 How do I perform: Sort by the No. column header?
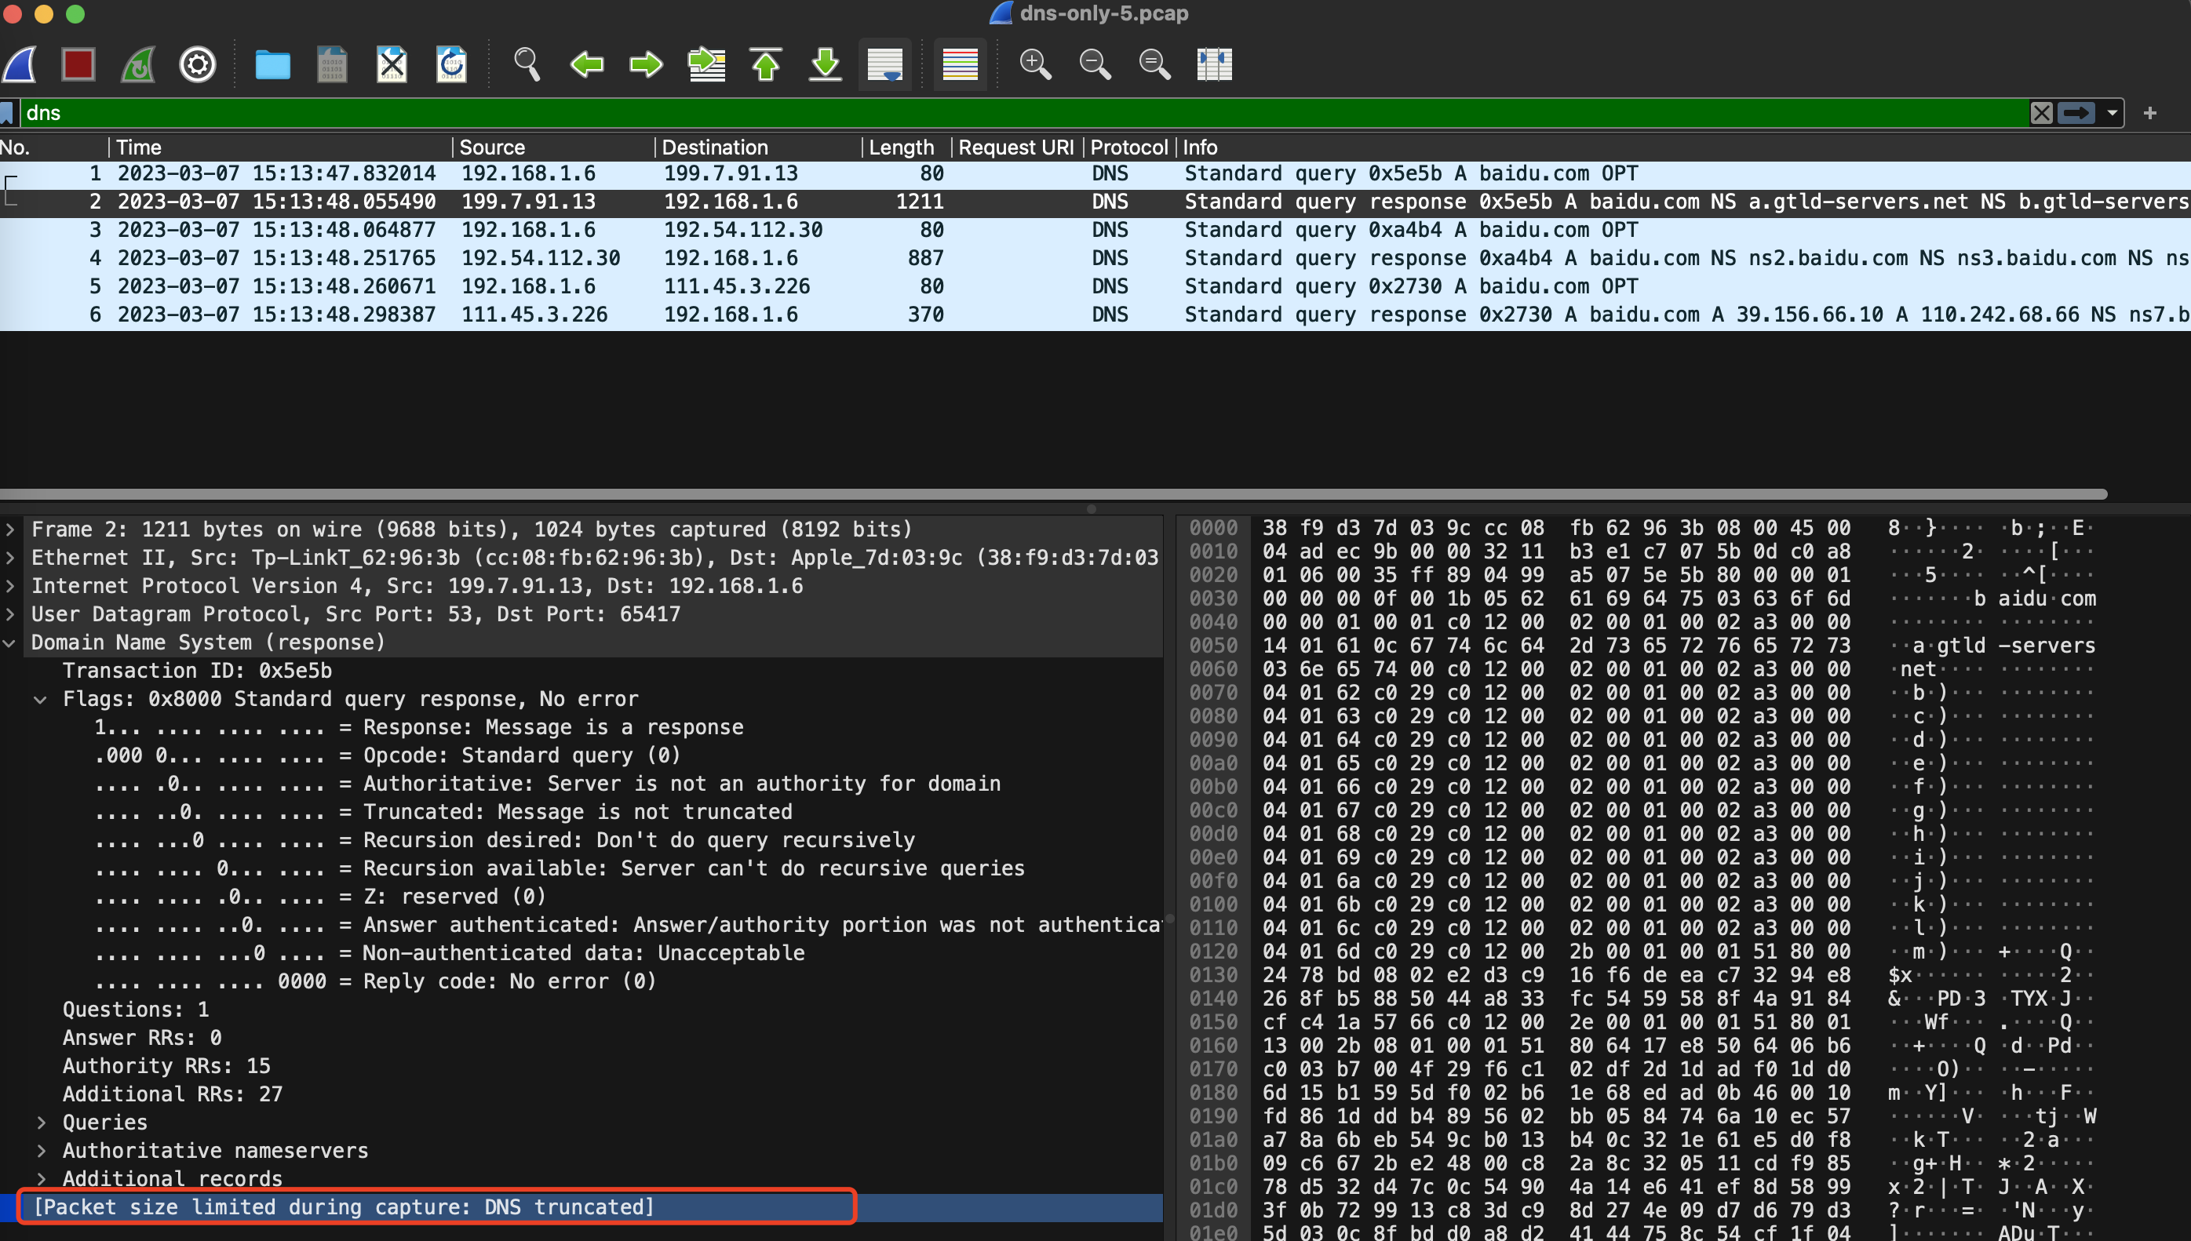point(53,147)
